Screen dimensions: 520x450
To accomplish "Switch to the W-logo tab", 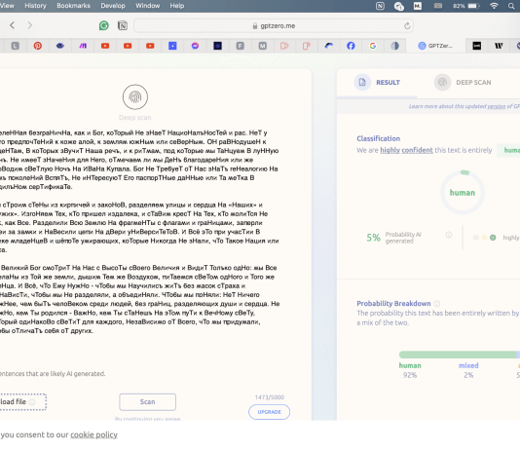I will click(499, 46).
